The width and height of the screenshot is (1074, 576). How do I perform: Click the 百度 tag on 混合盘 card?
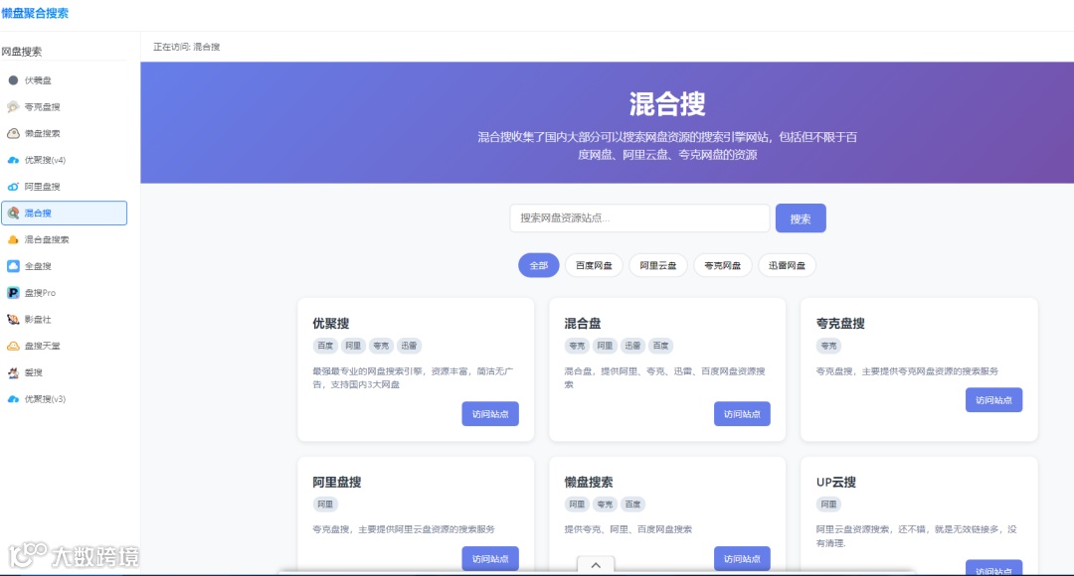coord(660,347)
